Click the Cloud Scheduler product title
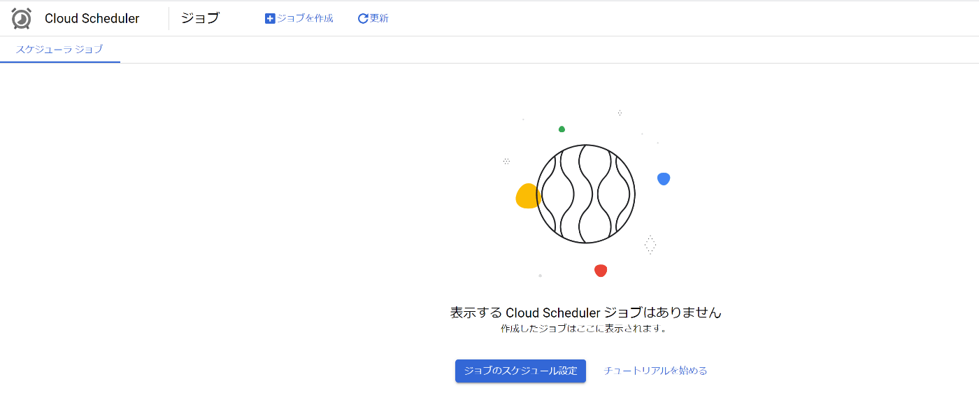Screen dimensions: 979x400 coord(92,19)
